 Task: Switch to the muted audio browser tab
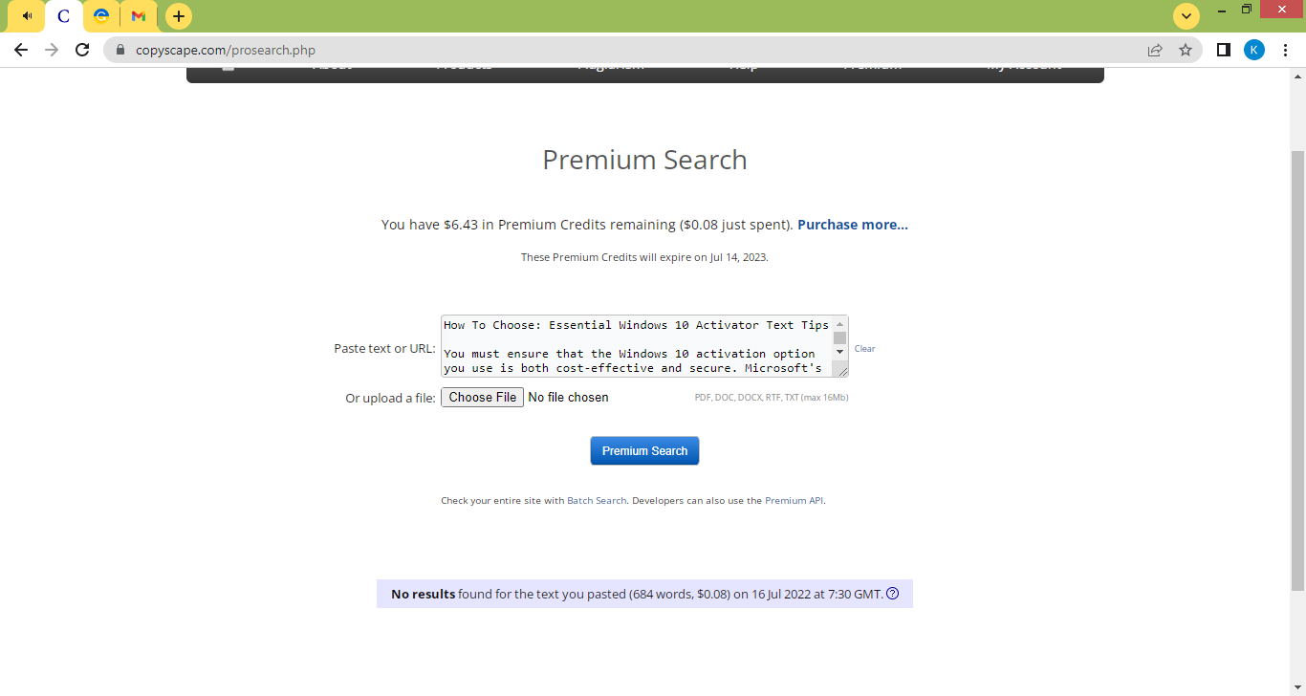click(26, 16)
